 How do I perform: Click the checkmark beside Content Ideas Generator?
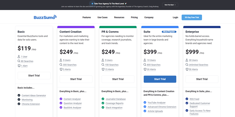tap(19, 95)
